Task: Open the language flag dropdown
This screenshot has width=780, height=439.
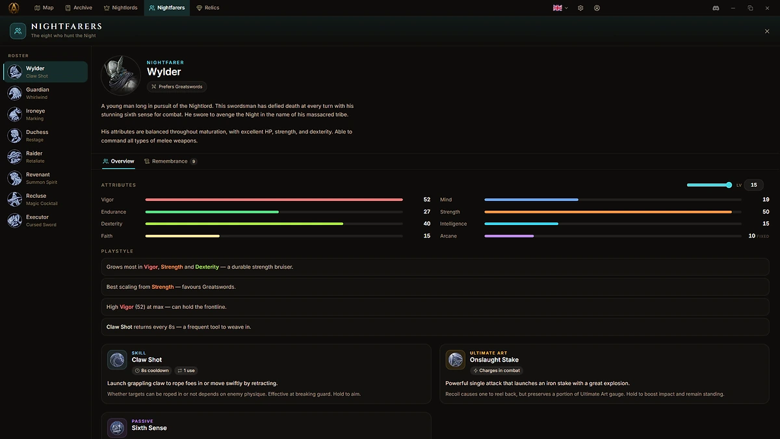Action: pyautogui.click(x=560, y=8)
